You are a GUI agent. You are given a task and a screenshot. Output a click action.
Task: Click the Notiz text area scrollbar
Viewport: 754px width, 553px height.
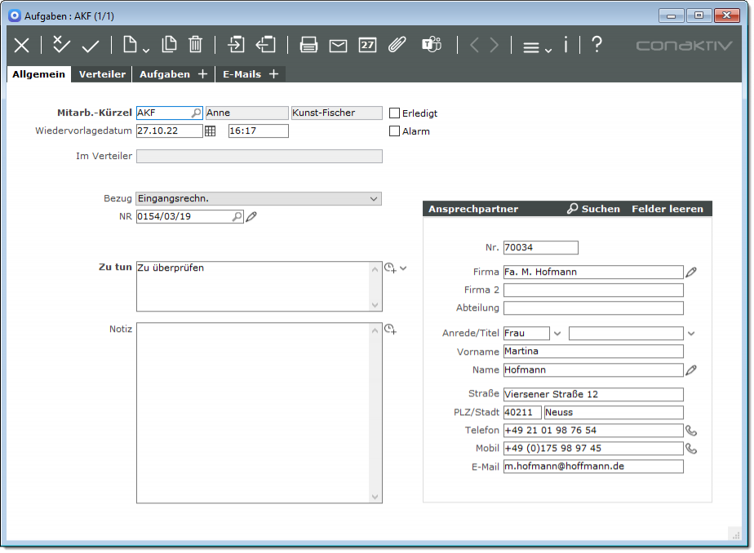[375, 412]
